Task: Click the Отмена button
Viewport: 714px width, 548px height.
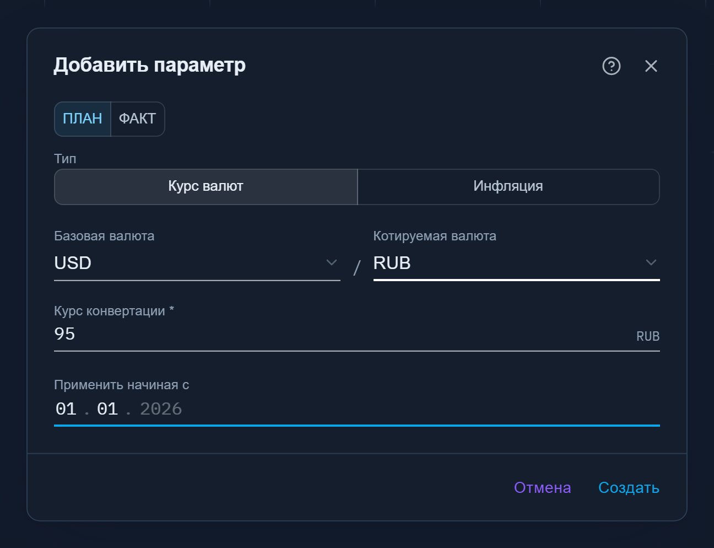Action: pyautogui.click(x=543, y=487)
